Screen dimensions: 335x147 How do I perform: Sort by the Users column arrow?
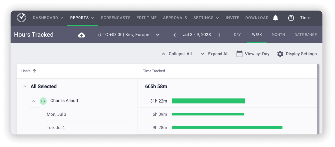point(34,71)
